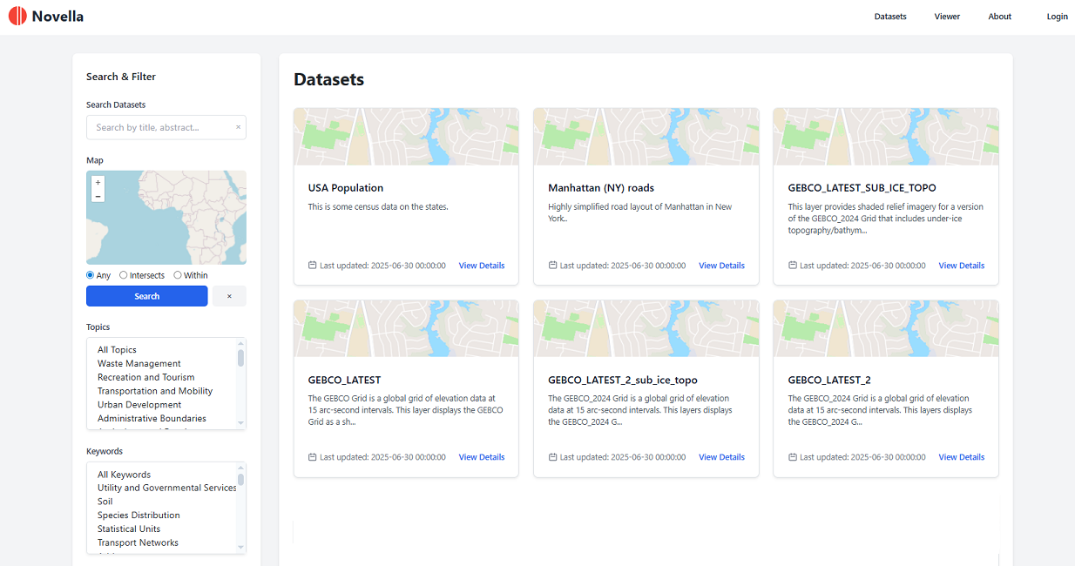This screenshot has width=1075, height=566.
Task: Select All Keywords in Keywords list
Action: (124, 475)
